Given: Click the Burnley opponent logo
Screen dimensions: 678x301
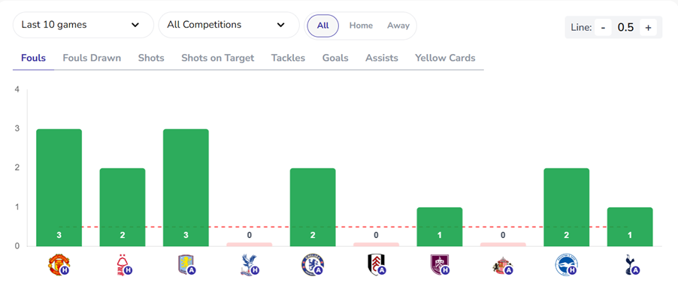Looking at the screenshot, I should 439,264.
